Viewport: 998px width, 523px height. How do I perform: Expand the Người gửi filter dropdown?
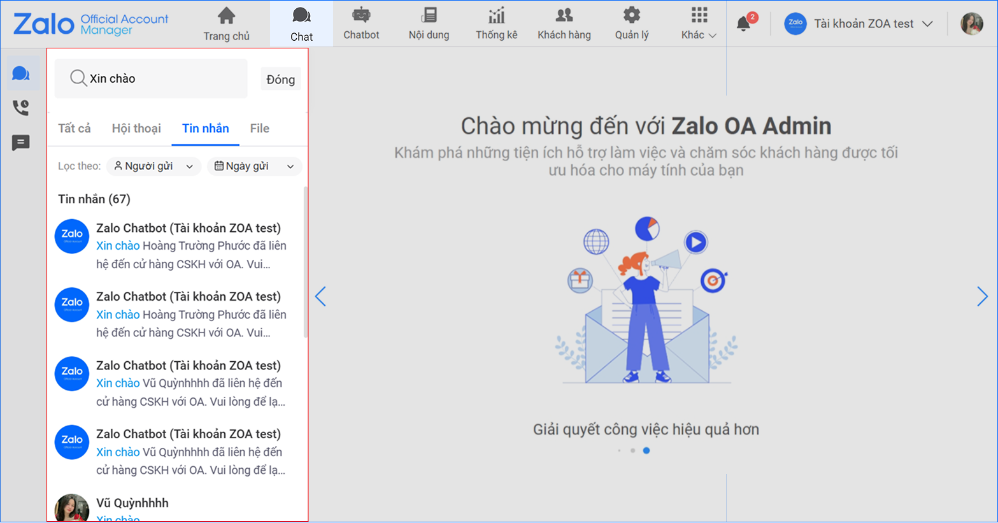click(153, 166)
